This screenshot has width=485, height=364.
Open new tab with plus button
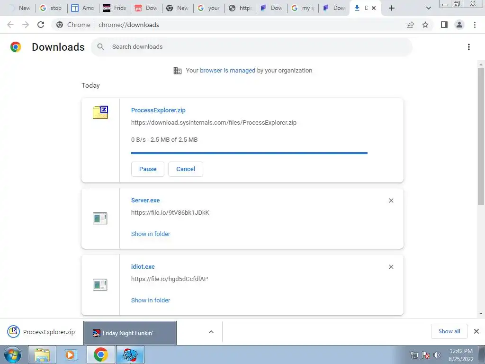click(392, 8)
